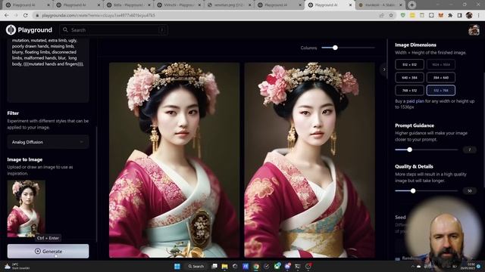Image resolution: width=485 pixels, height=272 pixels.
Task: Open the Discord icon on the taskbar
Action: (288, 266)
